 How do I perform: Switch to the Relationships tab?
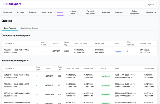pos(47,12)
